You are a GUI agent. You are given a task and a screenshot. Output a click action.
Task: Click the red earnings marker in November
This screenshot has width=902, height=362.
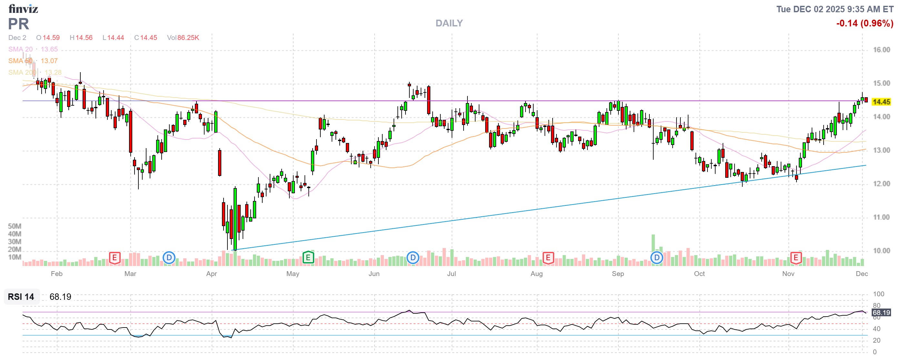pos(796,258)
